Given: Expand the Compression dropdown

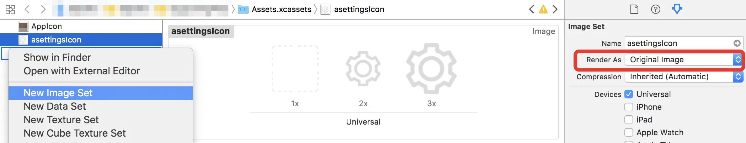Looking at the screenshot, I should point(683,76).
